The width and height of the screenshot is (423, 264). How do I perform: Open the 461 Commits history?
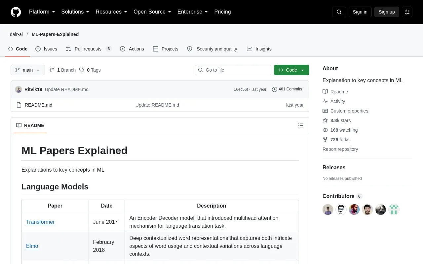click(x=287, y=89)
